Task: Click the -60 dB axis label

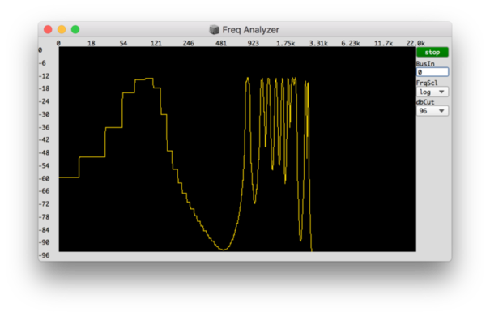Action: 44,178
